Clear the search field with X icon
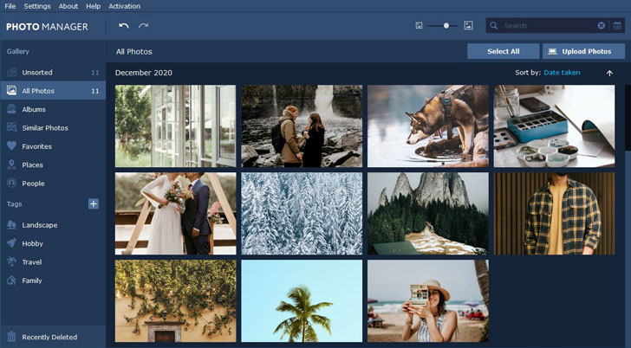631x348 pixels. [602, 26]
